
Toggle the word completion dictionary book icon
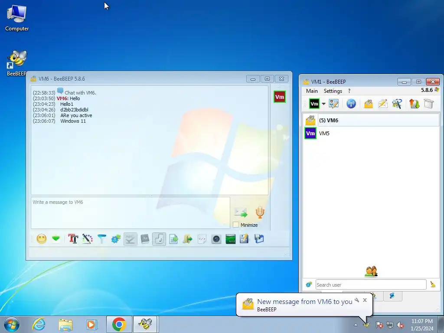coord(145,239)
